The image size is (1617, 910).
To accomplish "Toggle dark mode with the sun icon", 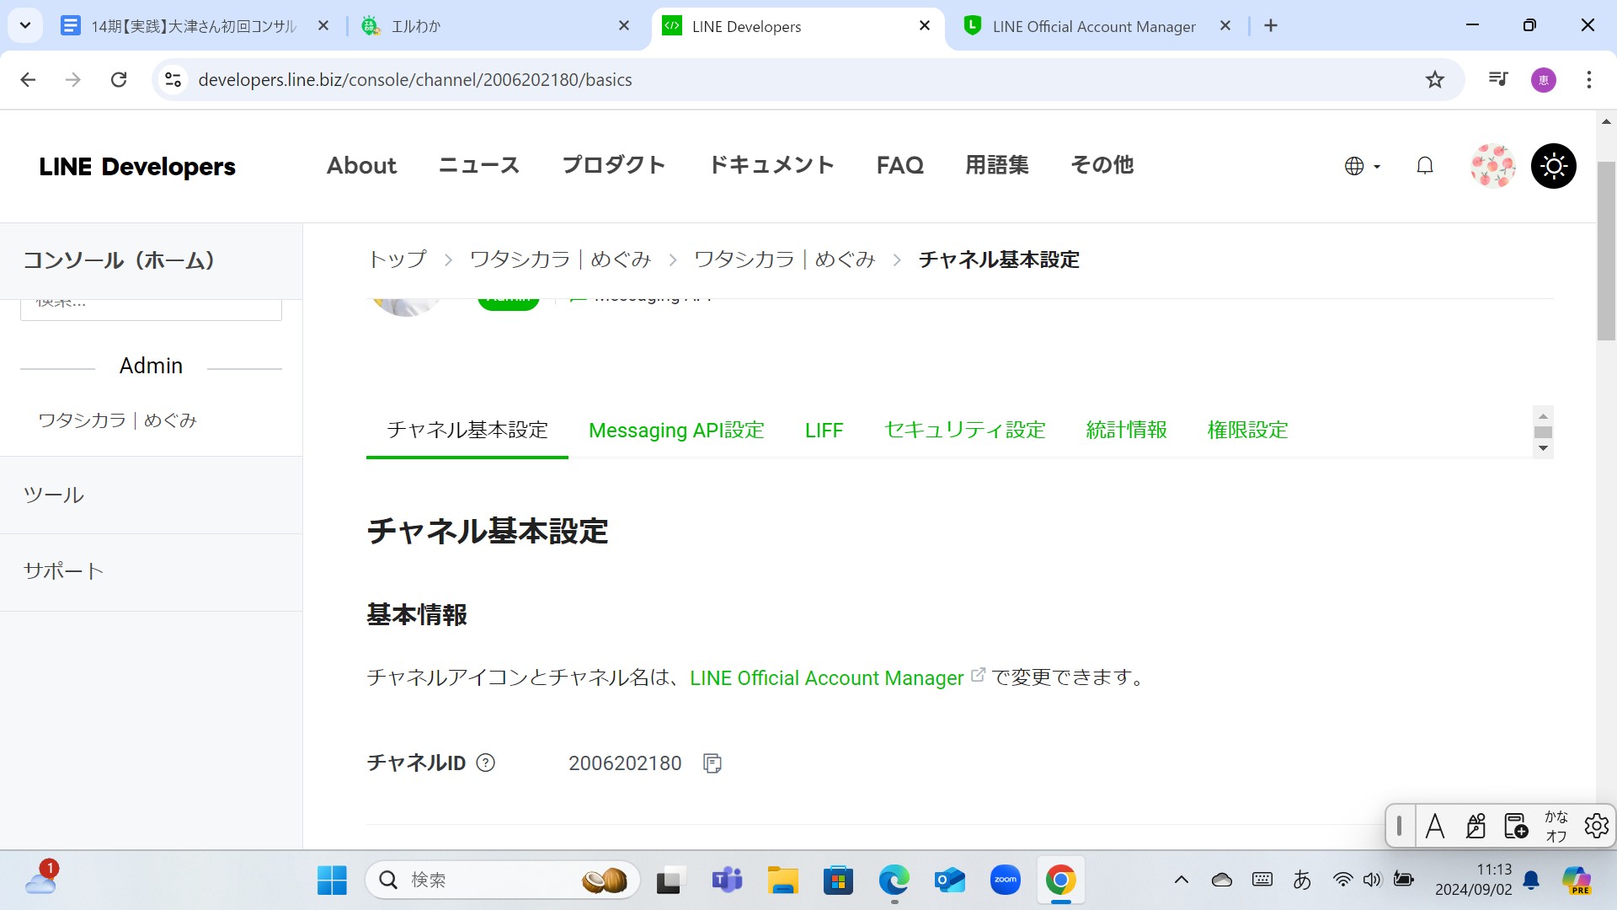I will click(1554, 166).
